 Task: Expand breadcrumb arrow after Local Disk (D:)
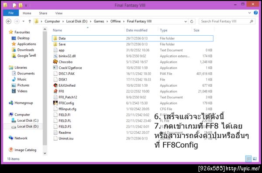pyautogui.click(x=91, y=21)
